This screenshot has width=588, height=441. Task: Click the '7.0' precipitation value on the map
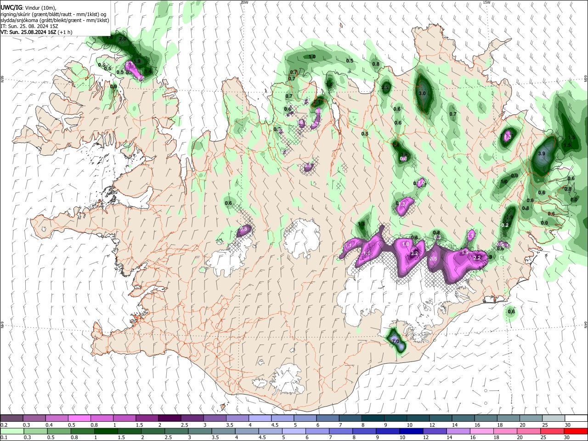click(x=396, y=341)
